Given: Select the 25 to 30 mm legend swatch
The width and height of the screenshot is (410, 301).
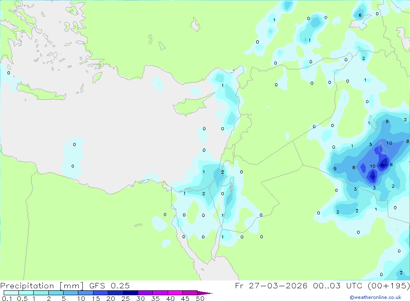Looking at the screenshot, I should (130, 293).
